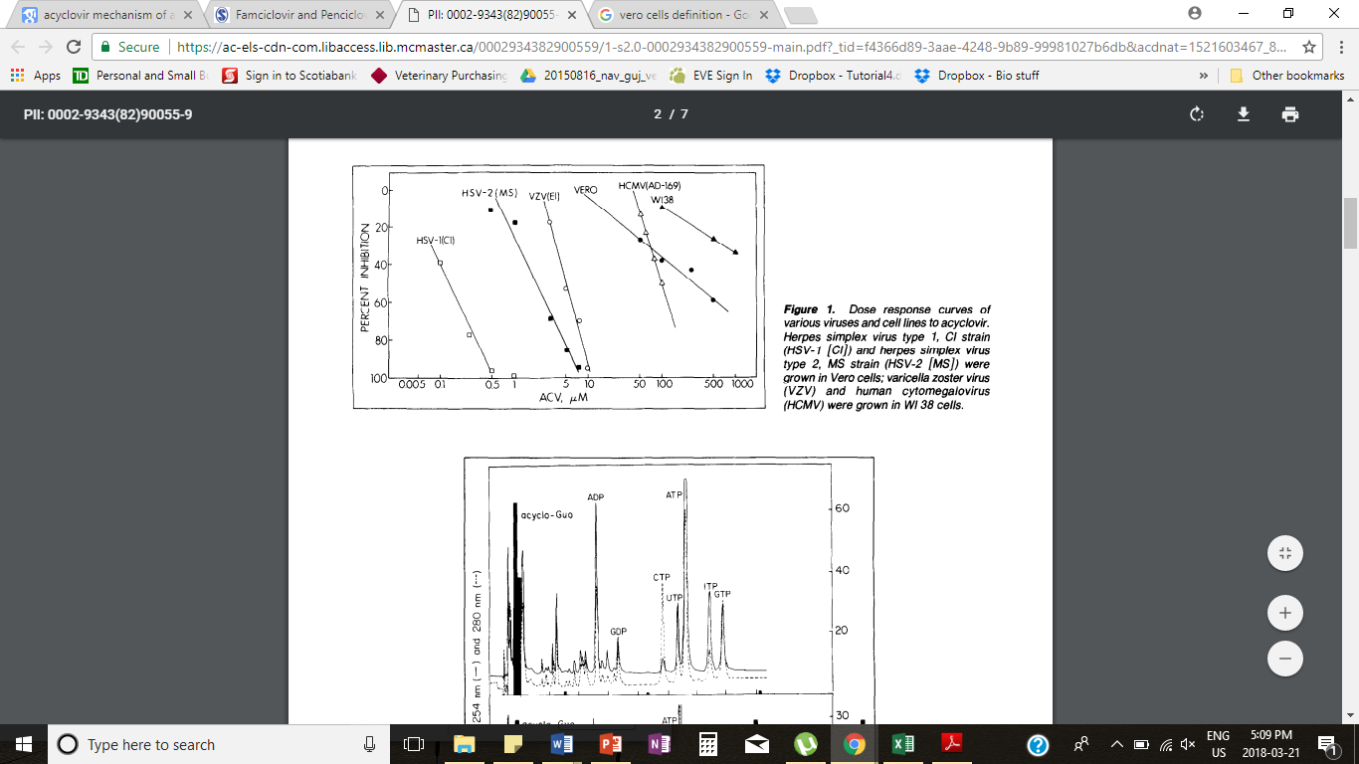Image resolution: width=1359 pixels, height=764 pixels.
Task: Zoom in on the PDF
Action: pyautogui.click(x=1284, y=613)
